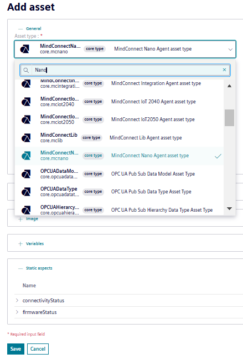Viewport: 243px width, 359px height.
Task: Click the MindConnectLib asset type icon
Action: tap(26, 138)
